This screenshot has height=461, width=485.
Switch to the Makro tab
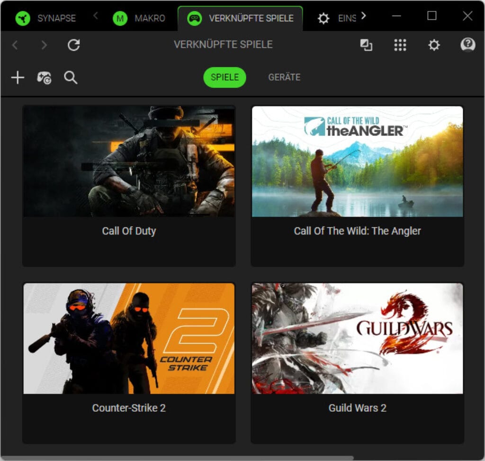pos(139,18)
